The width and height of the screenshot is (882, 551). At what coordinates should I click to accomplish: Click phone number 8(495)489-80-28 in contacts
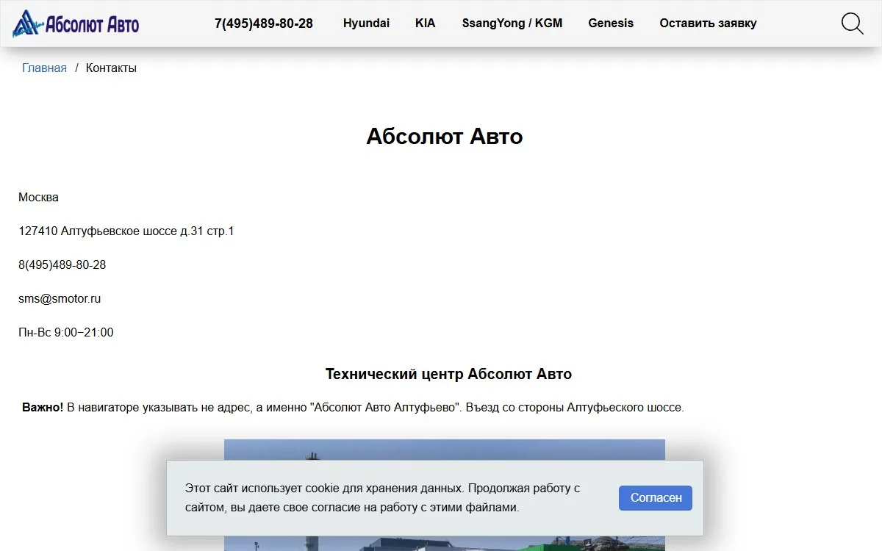(62, 265)
